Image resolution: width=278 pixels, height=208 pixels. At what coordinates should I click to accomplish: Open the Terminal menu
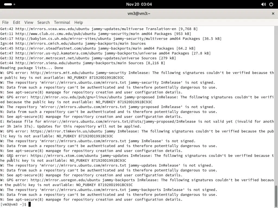click(62, 22)
